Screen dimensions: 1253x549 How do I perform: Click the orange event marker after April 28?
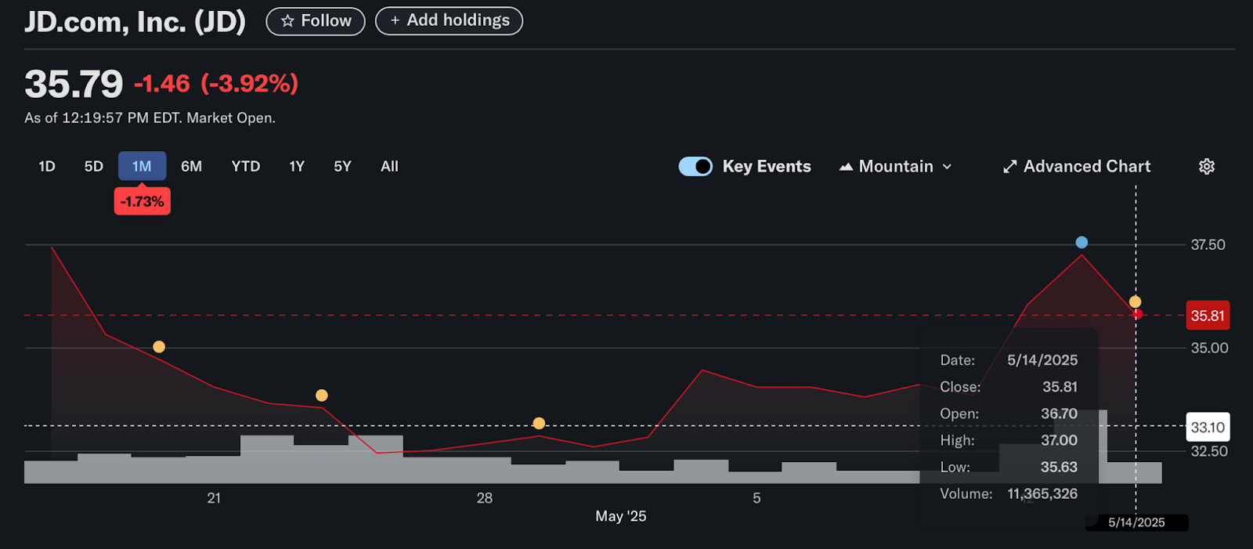pyautogui.click(x=539, y=423)
